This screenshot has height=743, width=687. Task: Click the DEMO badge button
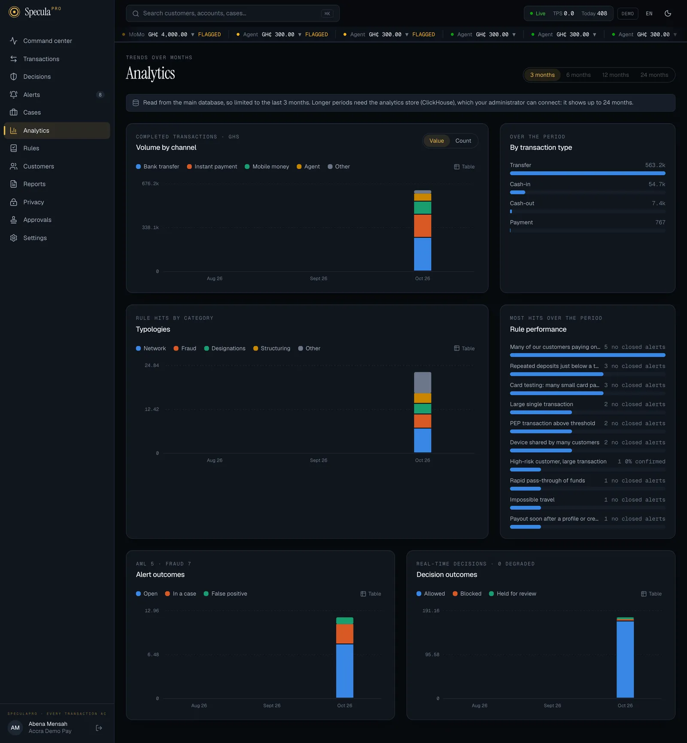pyautogui.click(x=627, y=13)
